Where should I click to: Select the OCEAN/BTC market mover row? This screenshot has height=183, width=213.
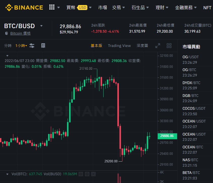pyautogui.click(x=197, y=150)
